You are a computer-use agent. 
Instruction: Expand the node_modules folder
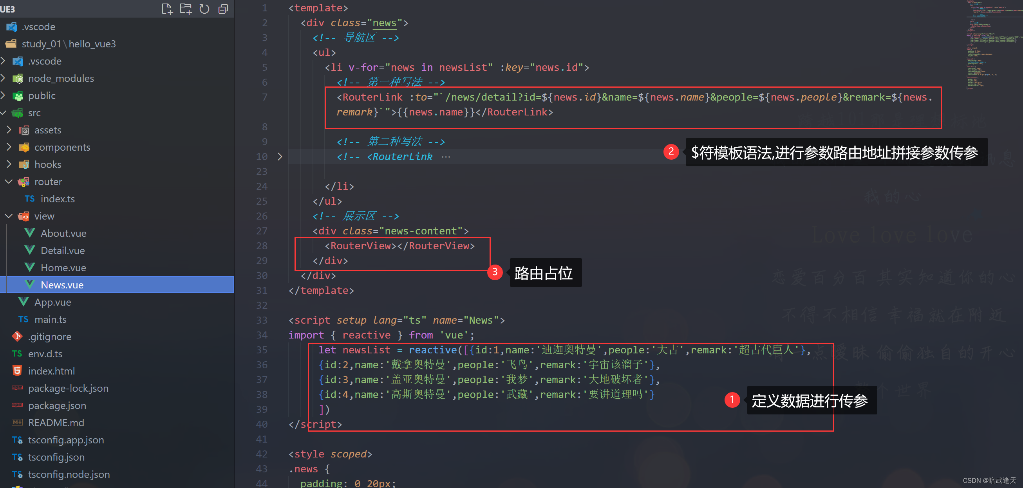coord(3,78)
